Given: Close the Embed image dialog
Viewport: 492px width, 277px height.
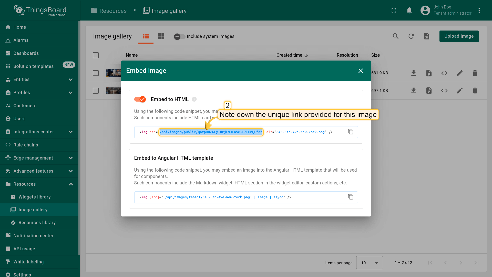Looking at the screenshot, I should 361,71.
